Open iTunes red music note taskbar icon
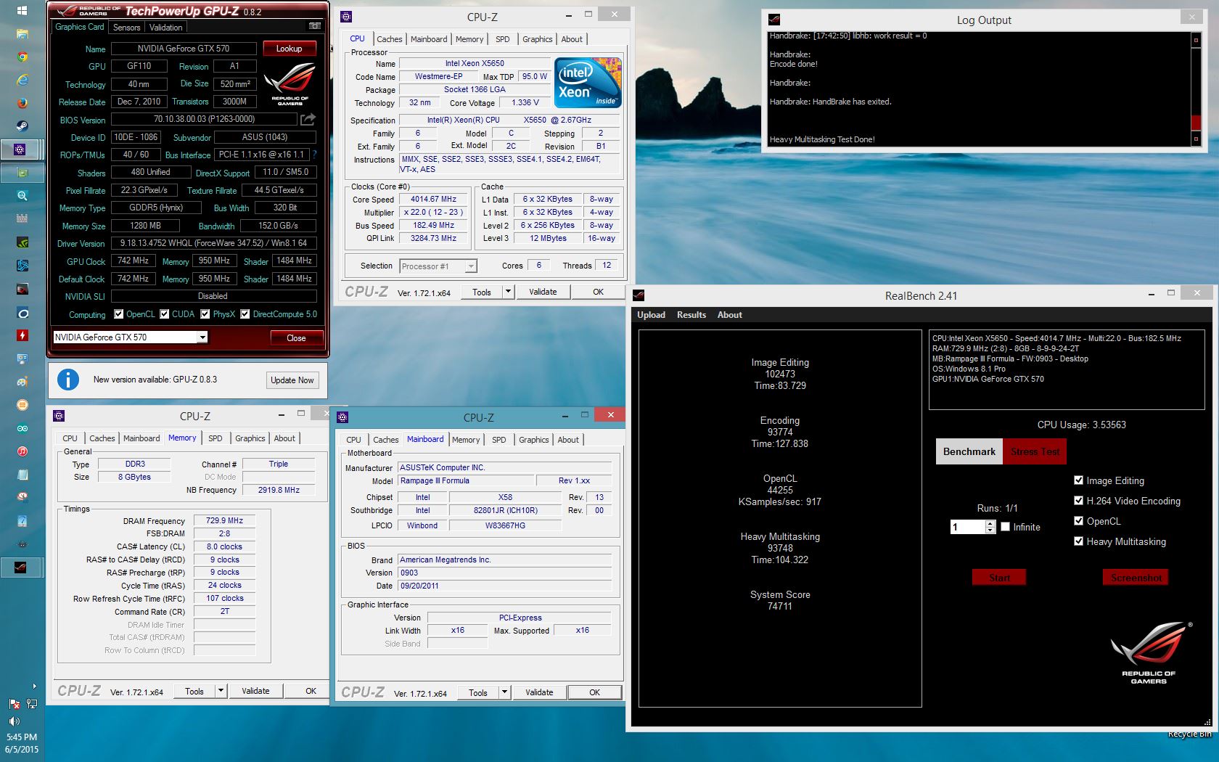 22,451
